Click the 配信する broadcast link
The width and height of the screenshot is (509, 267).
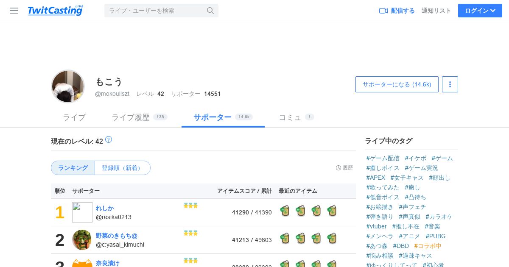click(x=397, y=11)
